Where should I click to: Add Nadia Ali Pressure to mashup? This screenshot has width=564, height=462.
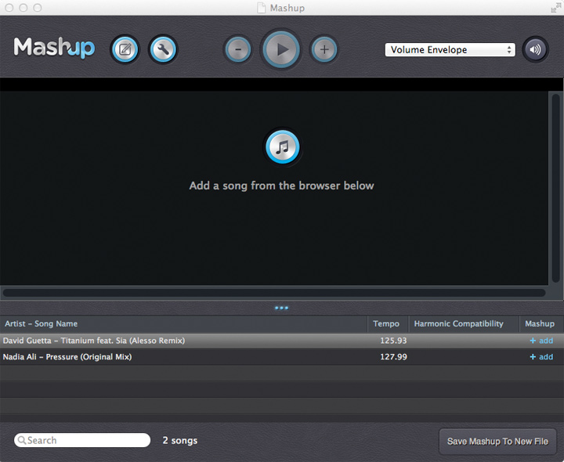pos(541,356)
